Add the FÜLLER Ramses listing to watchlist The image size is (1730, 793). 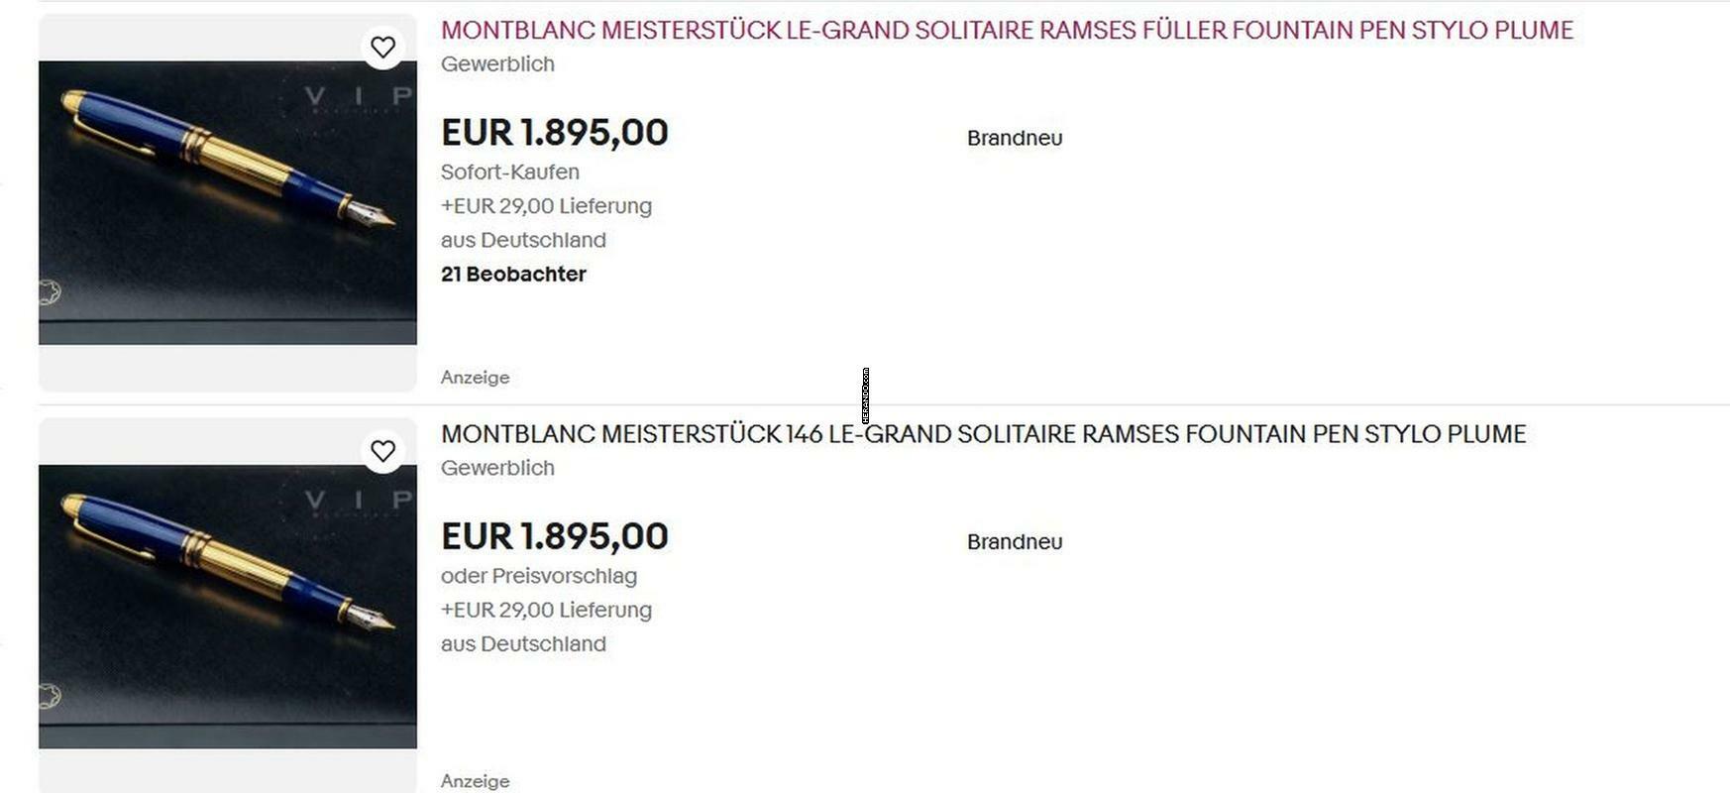(x=382, y=47)
